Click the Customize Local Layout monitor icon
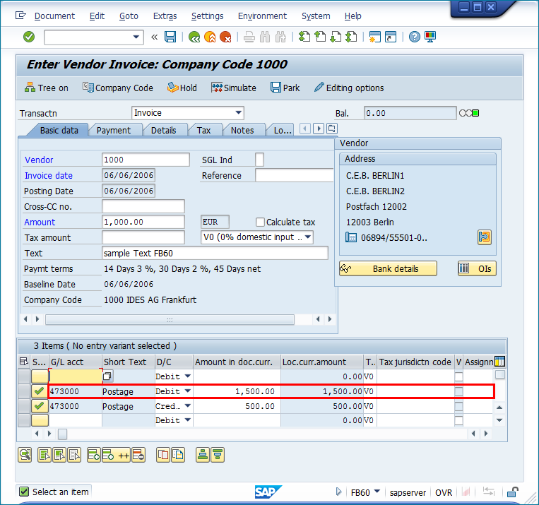This screenshot has height=505, width=539. [x=430, y=37]
